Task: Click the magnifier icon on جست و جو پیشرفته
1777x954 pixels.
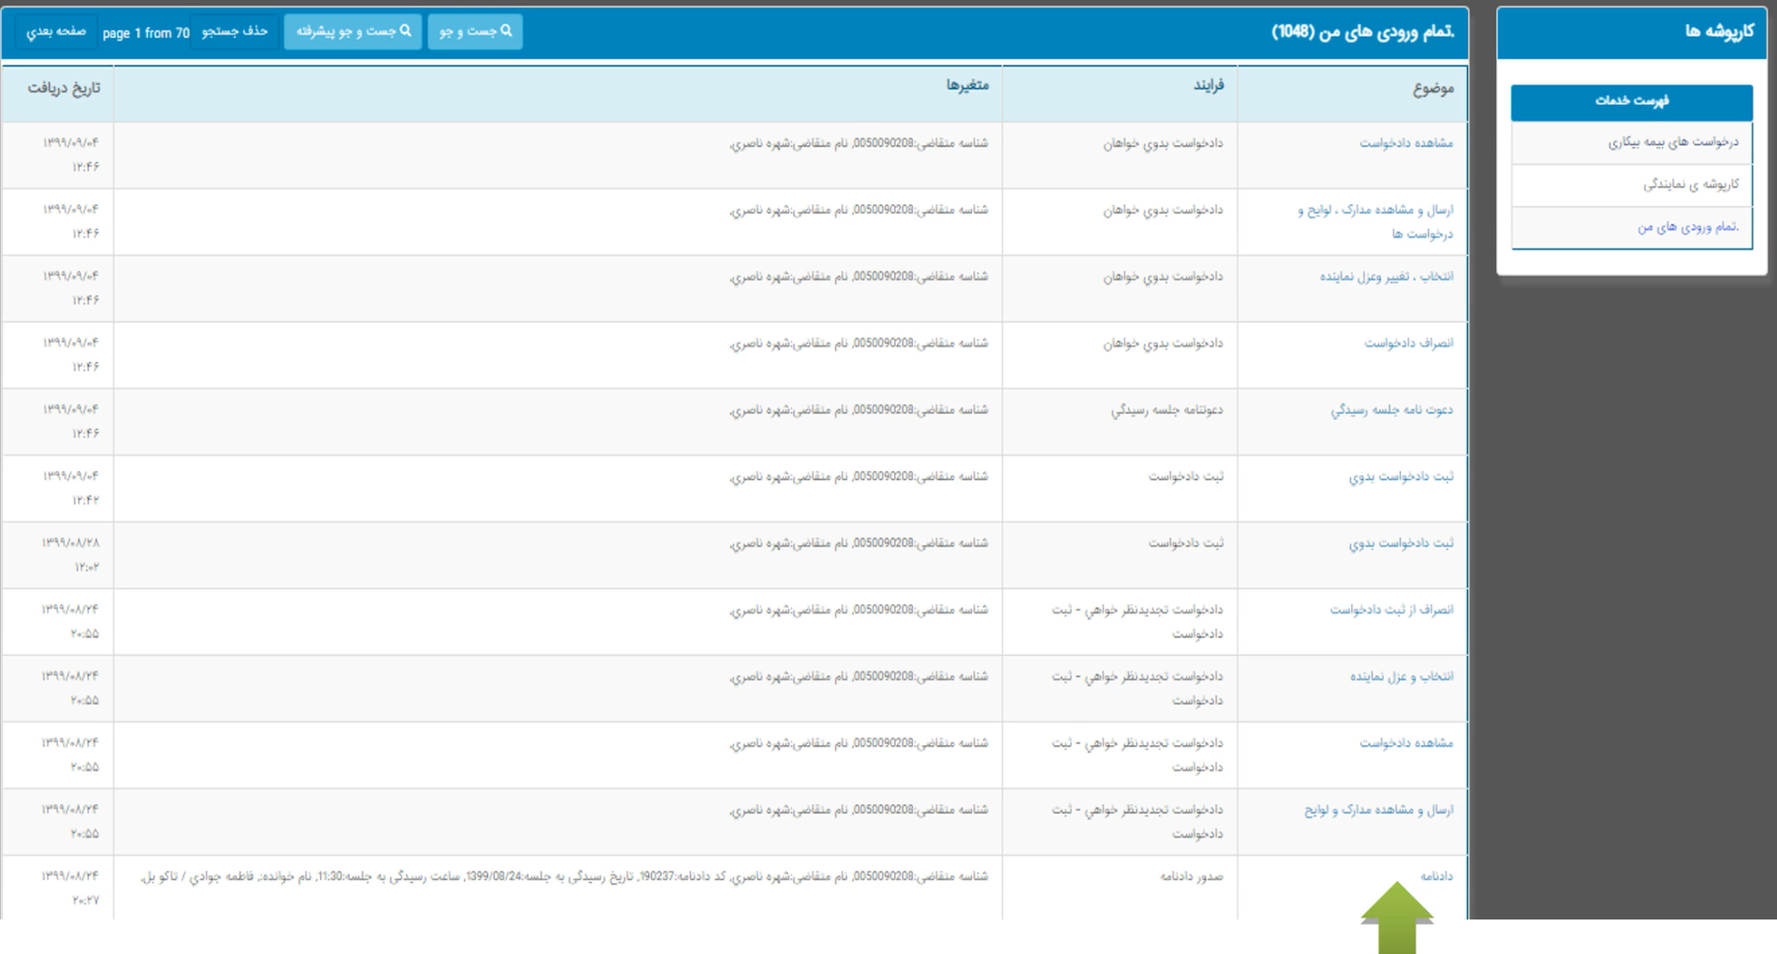Action: point(405,31)
